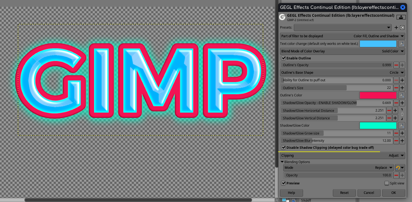Decrease Shadow/Glow Grow size with minus
The height and width of the screenshot is (202, 412).
[x=396, y=133]
